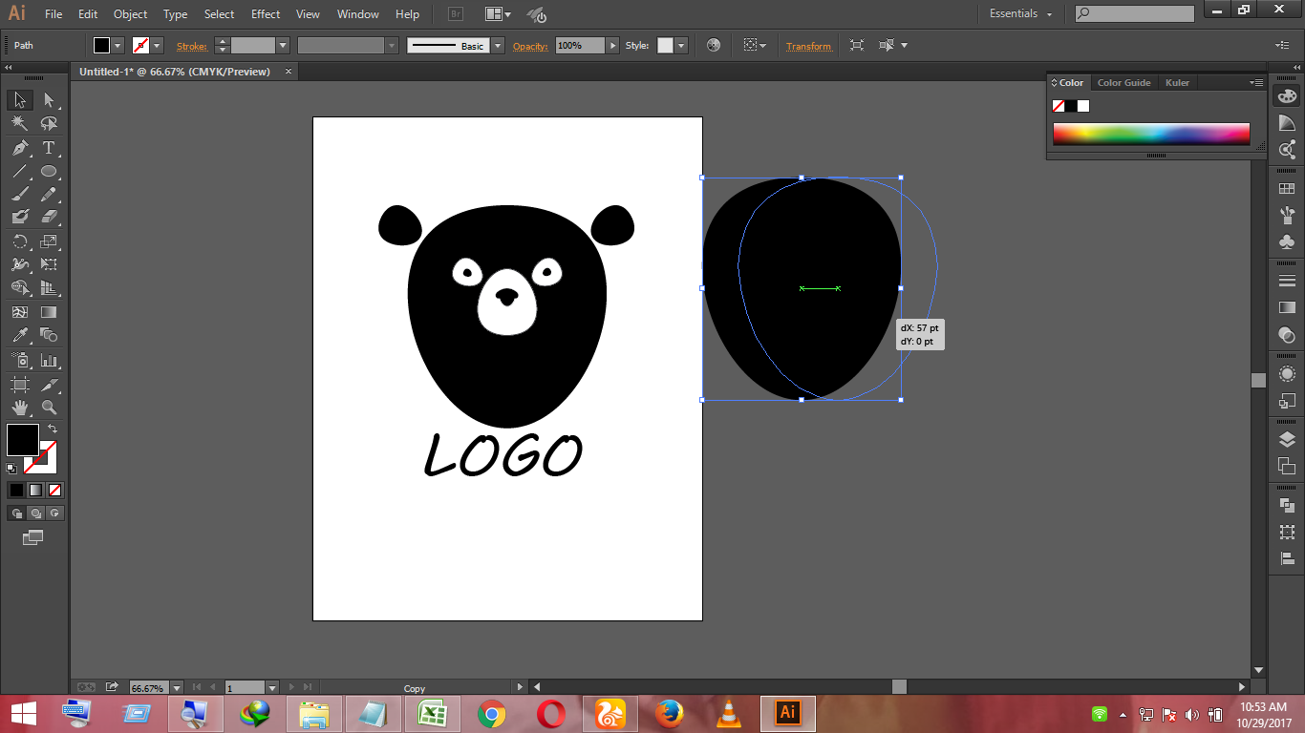Image resolution: width=1305 pixels, height=733 pixels.
Task: Select the Symbol Sprayer tool
Action: coord(20,361)
